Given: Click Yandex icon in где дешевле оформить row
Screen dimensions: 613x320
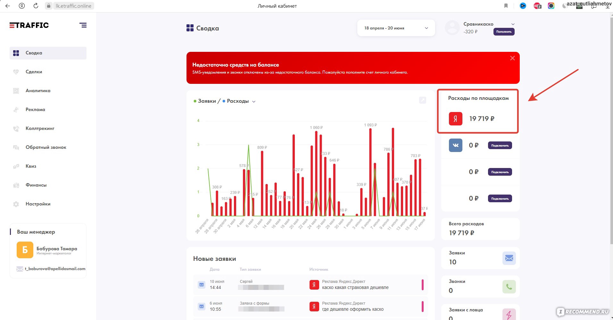Looking at the screenshot, I should tap(314, 307).
